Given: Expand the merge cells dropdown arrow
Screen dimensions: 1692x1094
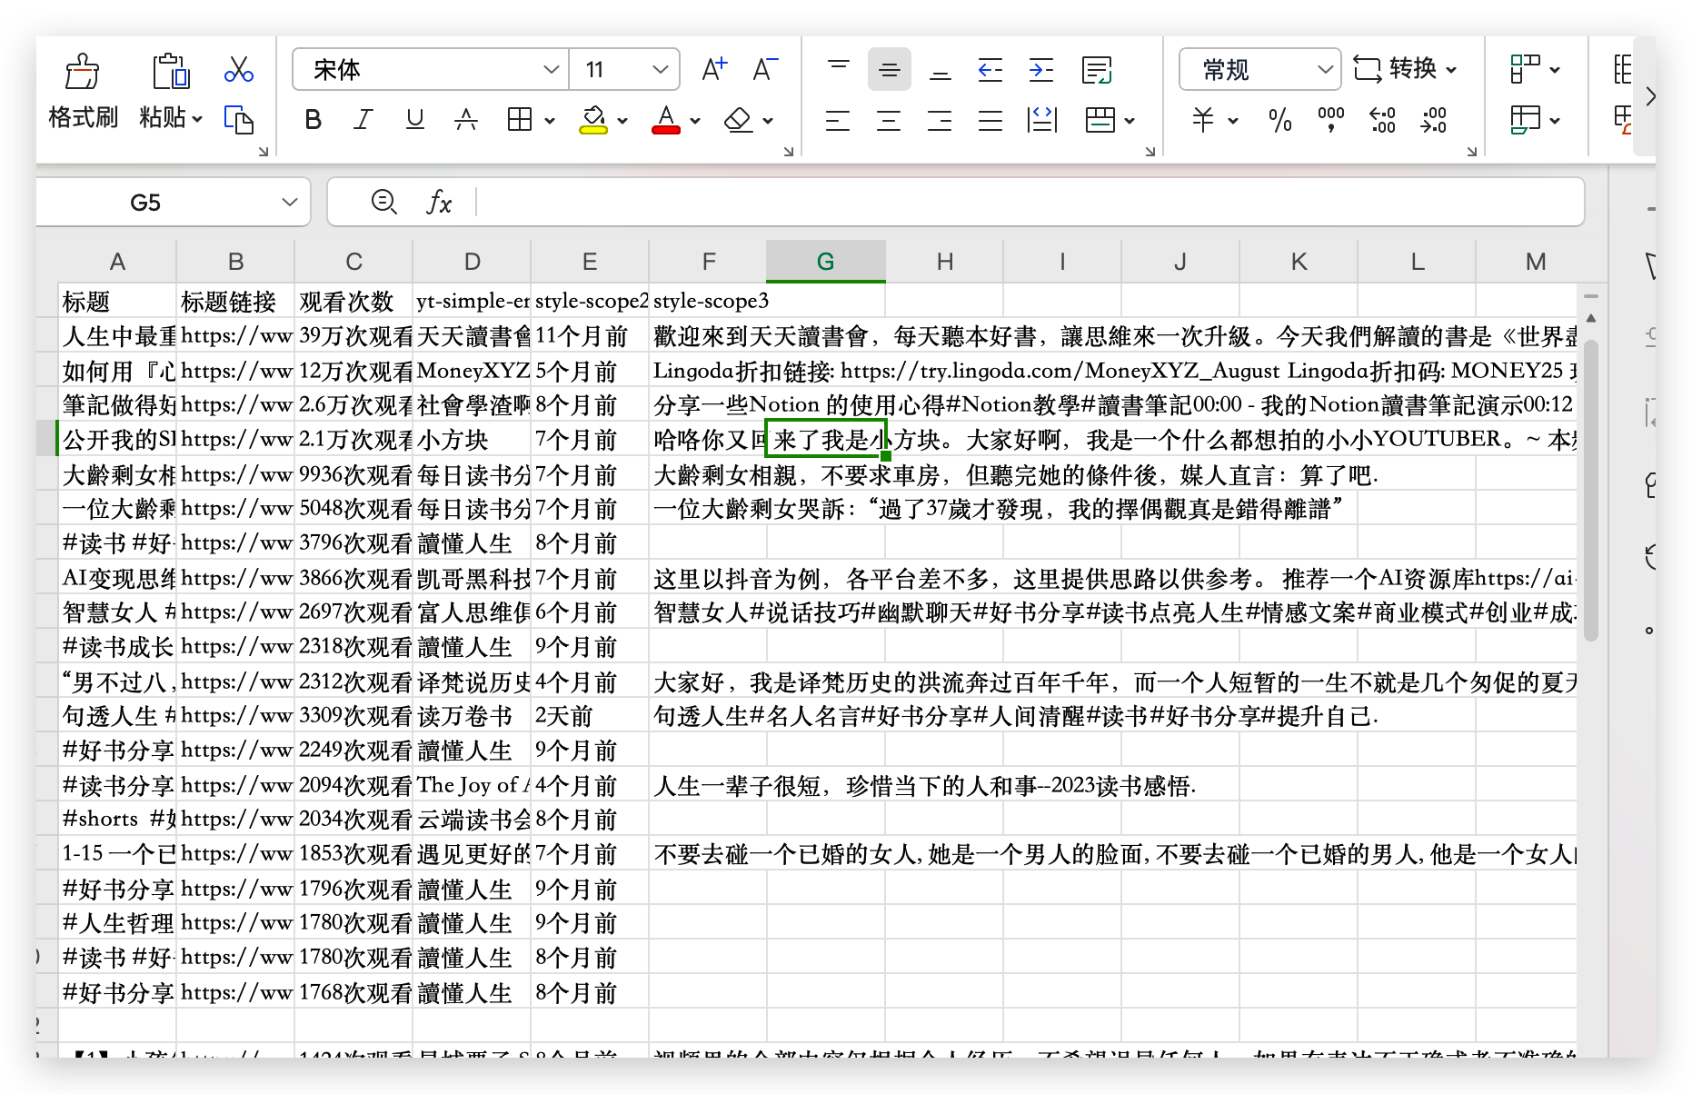Looking at the screenshot, I should point(1130,121).
